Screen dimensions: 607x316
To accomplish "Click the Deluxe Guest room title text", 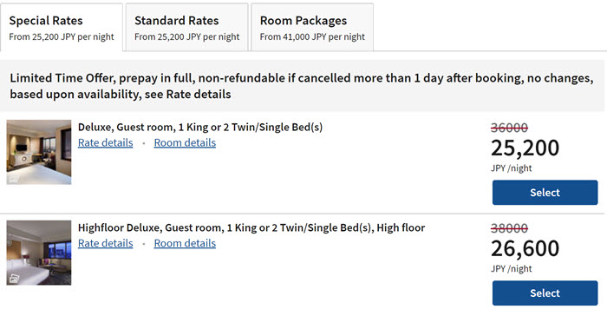I will pos(200,127).
